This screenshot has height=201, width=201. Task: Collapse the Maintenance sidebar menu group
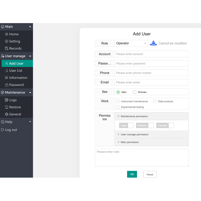point(30,92)
